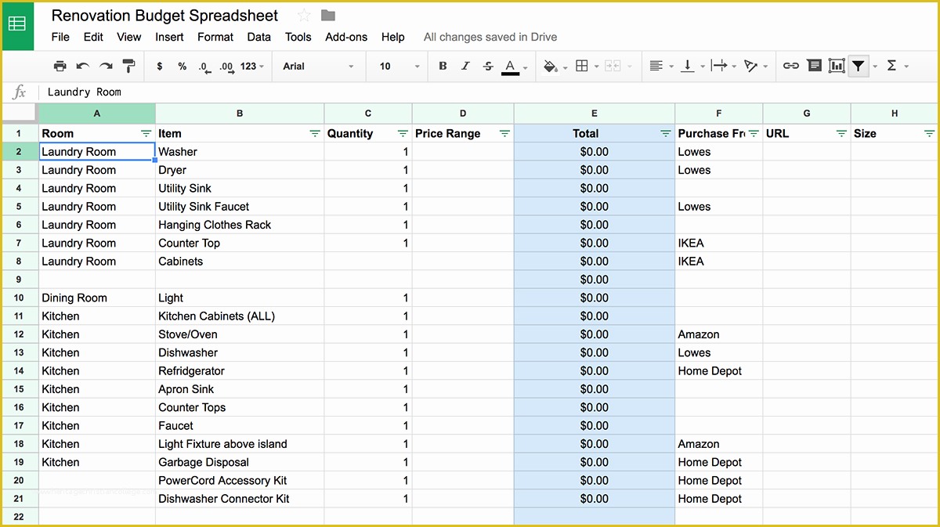Open the Quantity column filter
The image size is (940, 527).
pyautogui.click(x=403, y=134)
